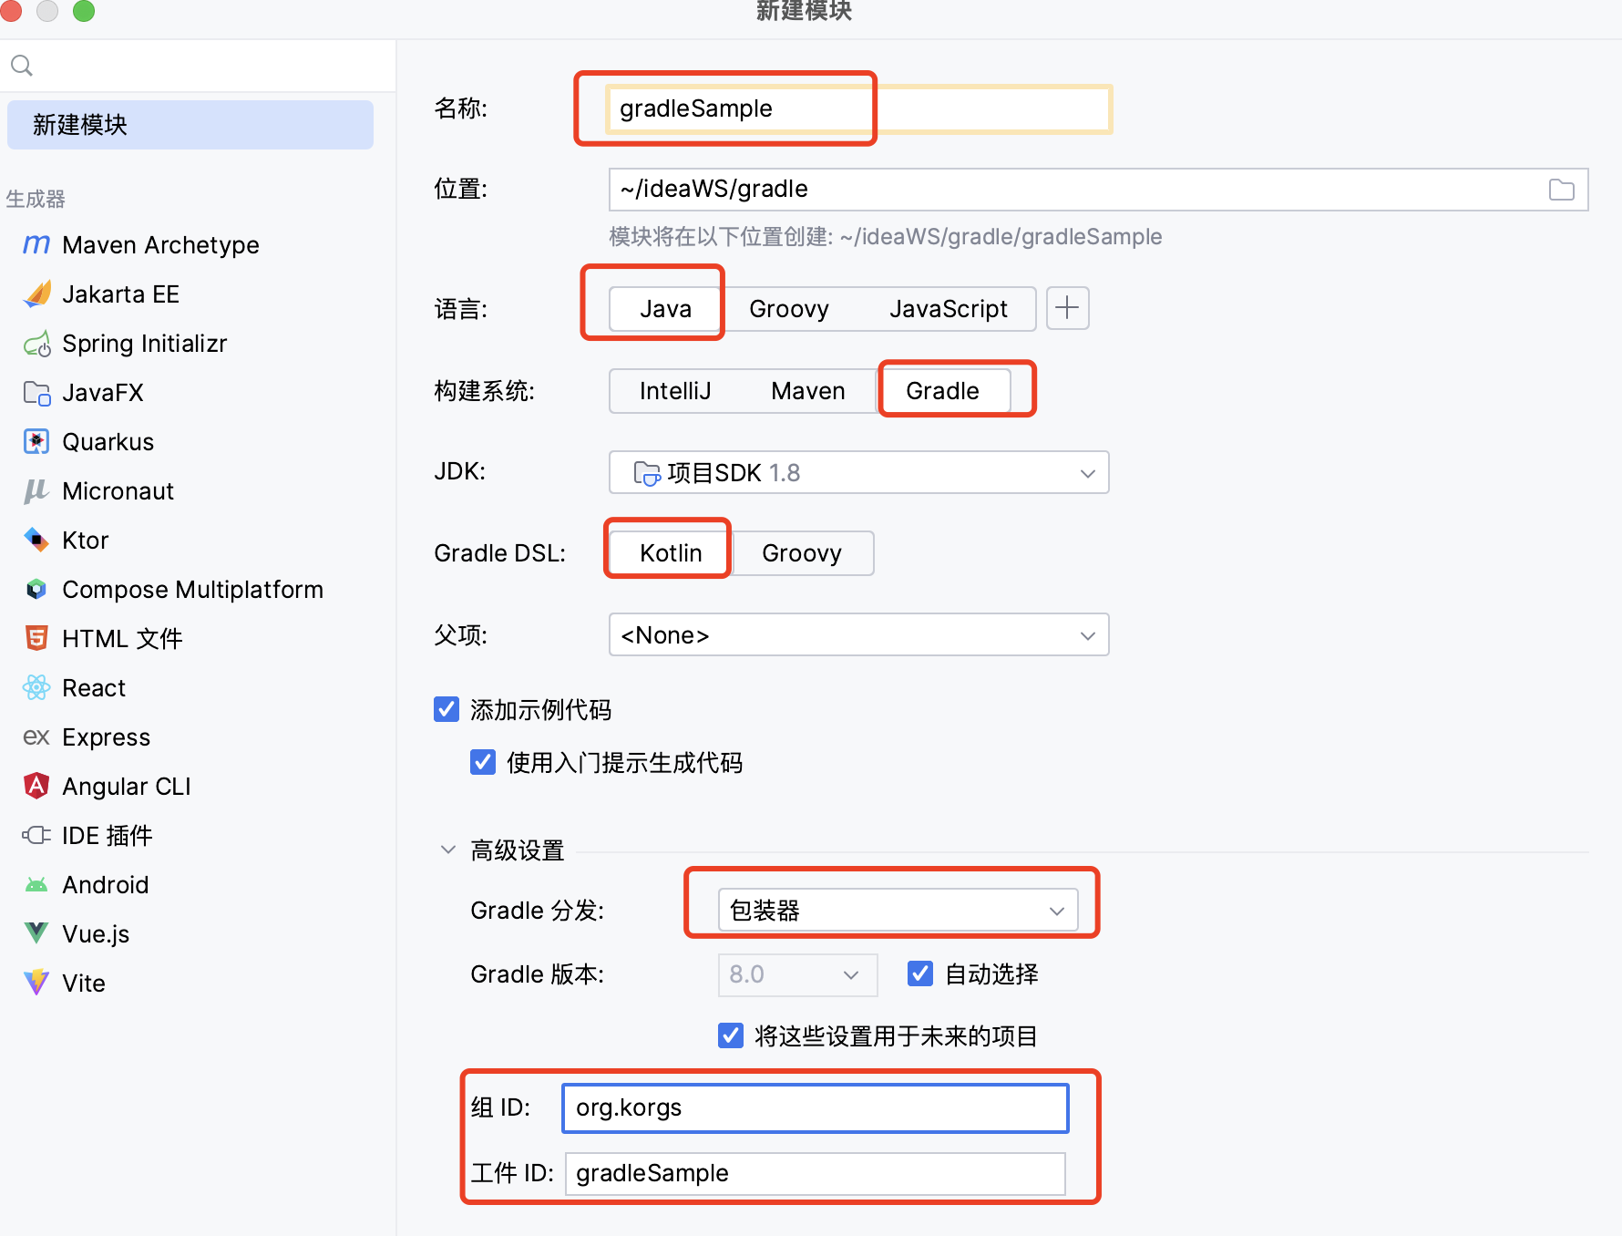Select the Android generator
Screen dimensions: 1622x1236
pyautogui.click(x=105, y=884)
